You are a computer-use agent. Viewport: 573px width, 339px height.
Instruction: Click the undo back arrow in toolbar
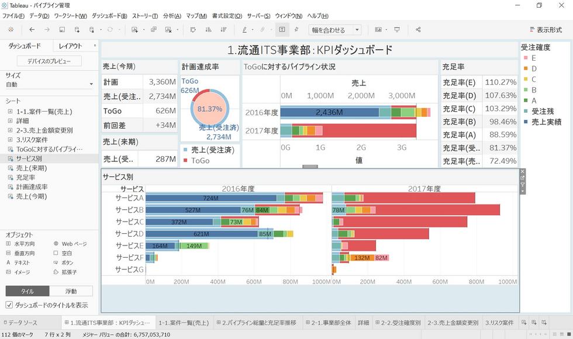coord(32,30)
